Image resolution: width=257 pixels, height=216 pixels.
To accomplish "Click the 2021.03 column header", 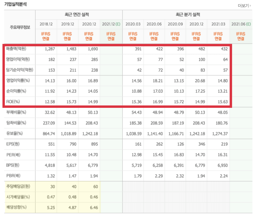I will tap(218, 24).
